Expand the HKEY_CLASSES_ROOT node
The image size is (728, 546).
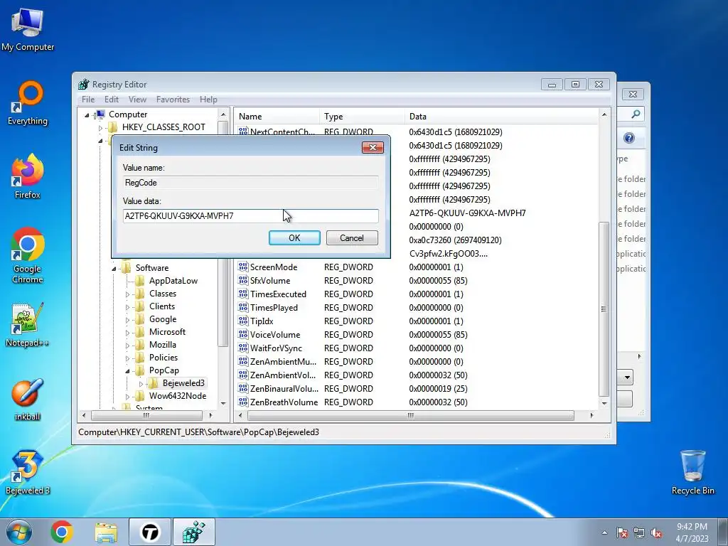(x=100, y=128)
